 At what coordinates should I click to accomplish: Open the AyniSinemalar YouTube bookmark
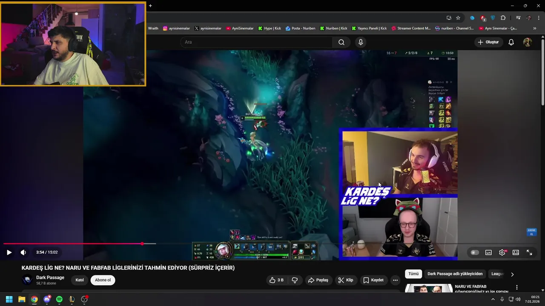click(240, 28)
